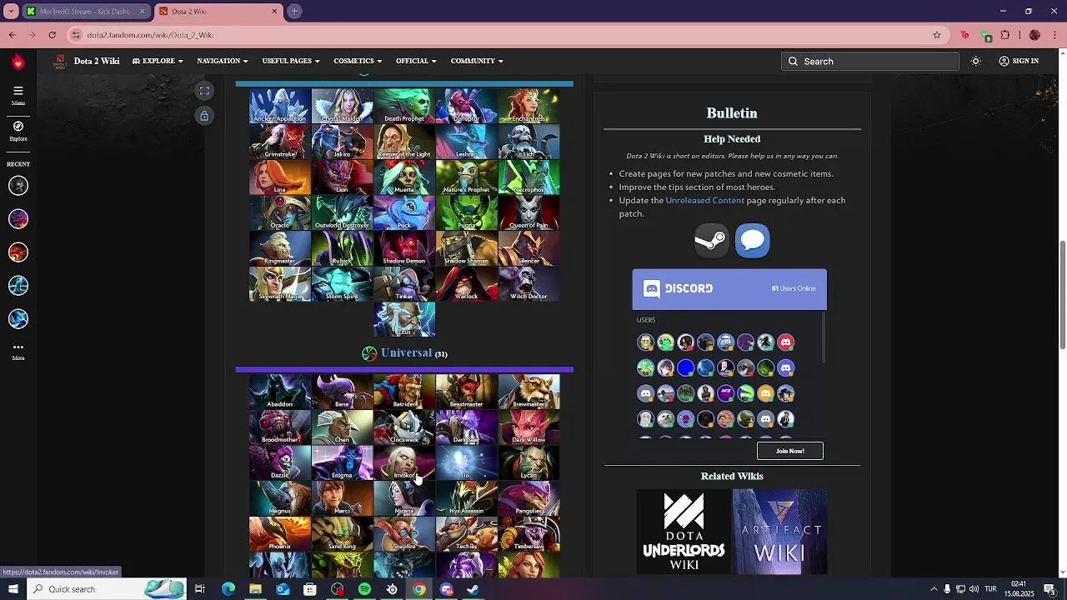Click the Windows Start button
This screenshot has height=600, width=1067.
tap(13, 589)
